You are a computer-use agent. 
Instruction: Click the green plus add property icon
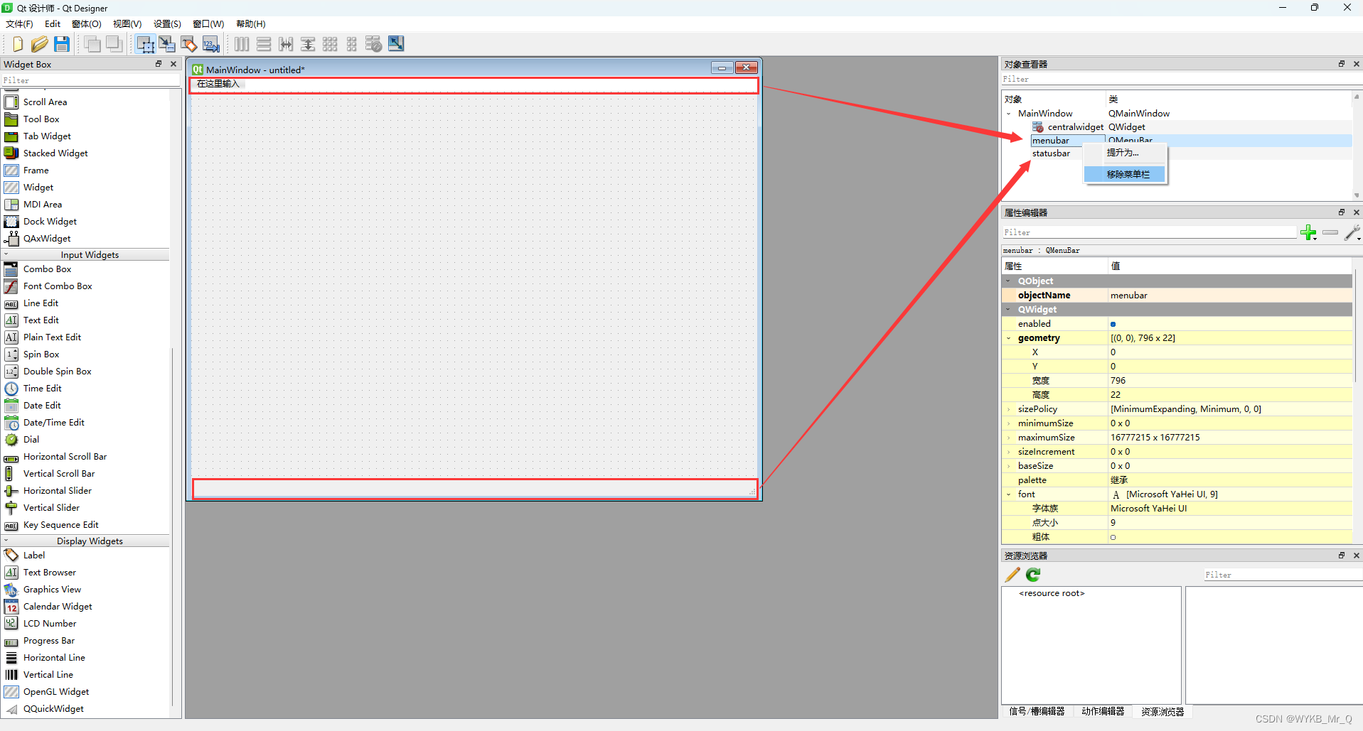[x=1307, y=233]
